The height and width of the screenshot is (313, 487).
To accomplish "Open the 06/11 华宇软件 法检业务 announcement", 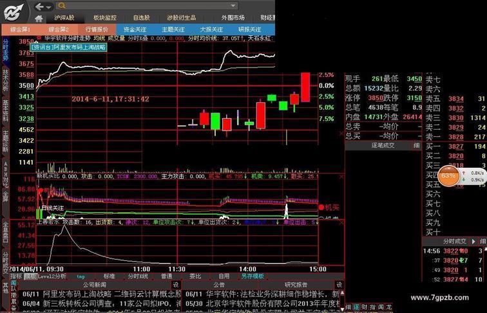I will [263, 294].
